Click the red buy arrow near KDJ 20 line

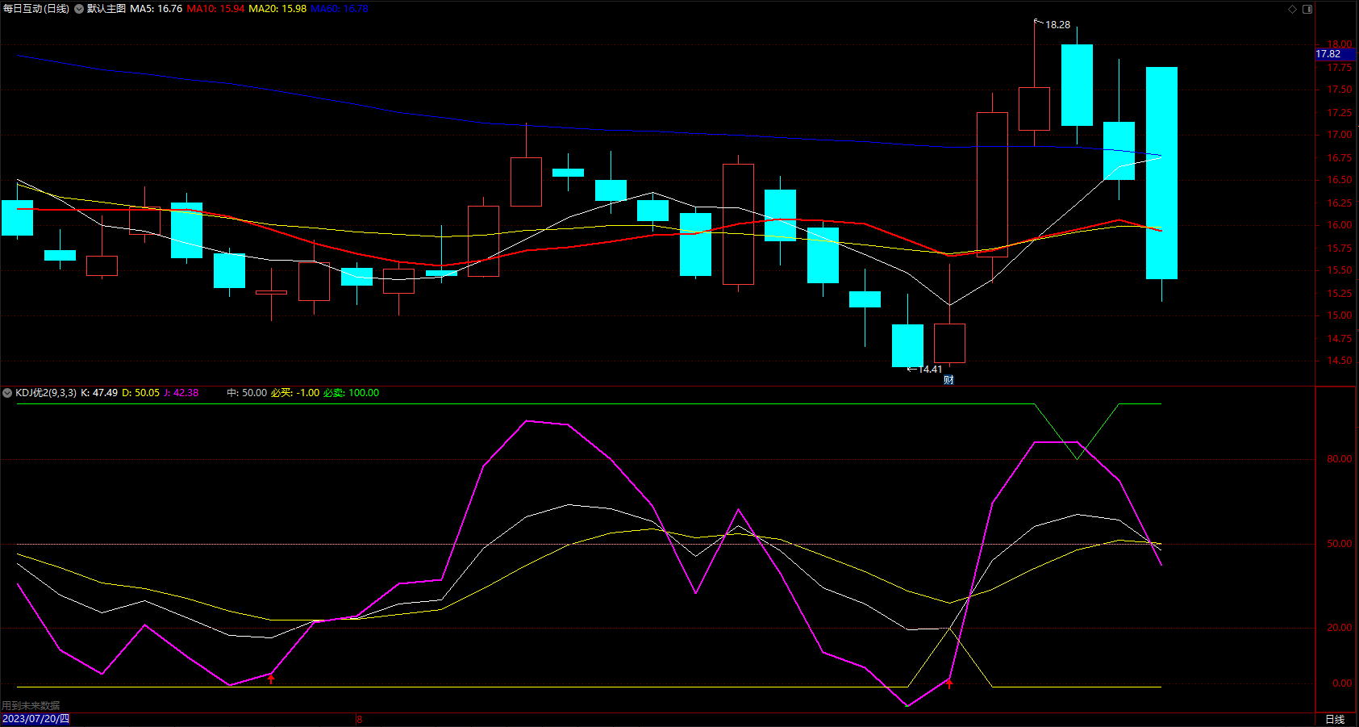271,679
